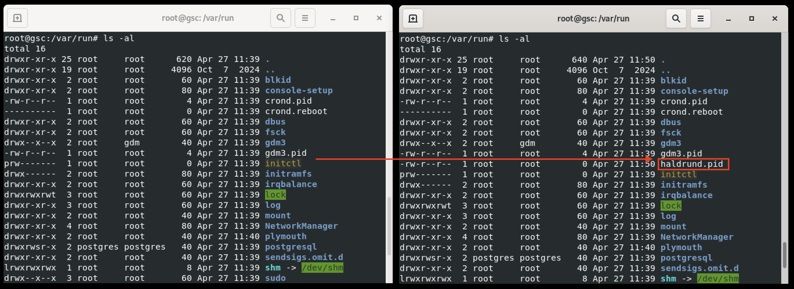Click irqbalance in right terminal
Viewport: 794px width, 289px height.
(686, 195)
